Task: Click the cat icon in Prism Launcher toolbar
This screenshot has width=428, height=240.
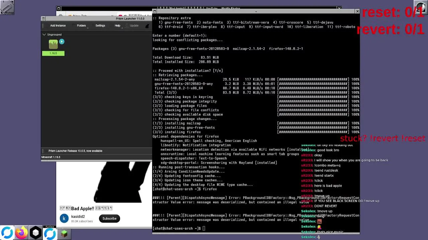Action: [148, 26]
